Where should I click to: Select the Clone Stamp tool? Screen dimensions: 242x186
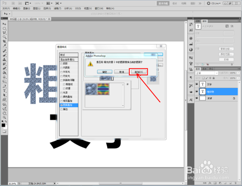4,59
